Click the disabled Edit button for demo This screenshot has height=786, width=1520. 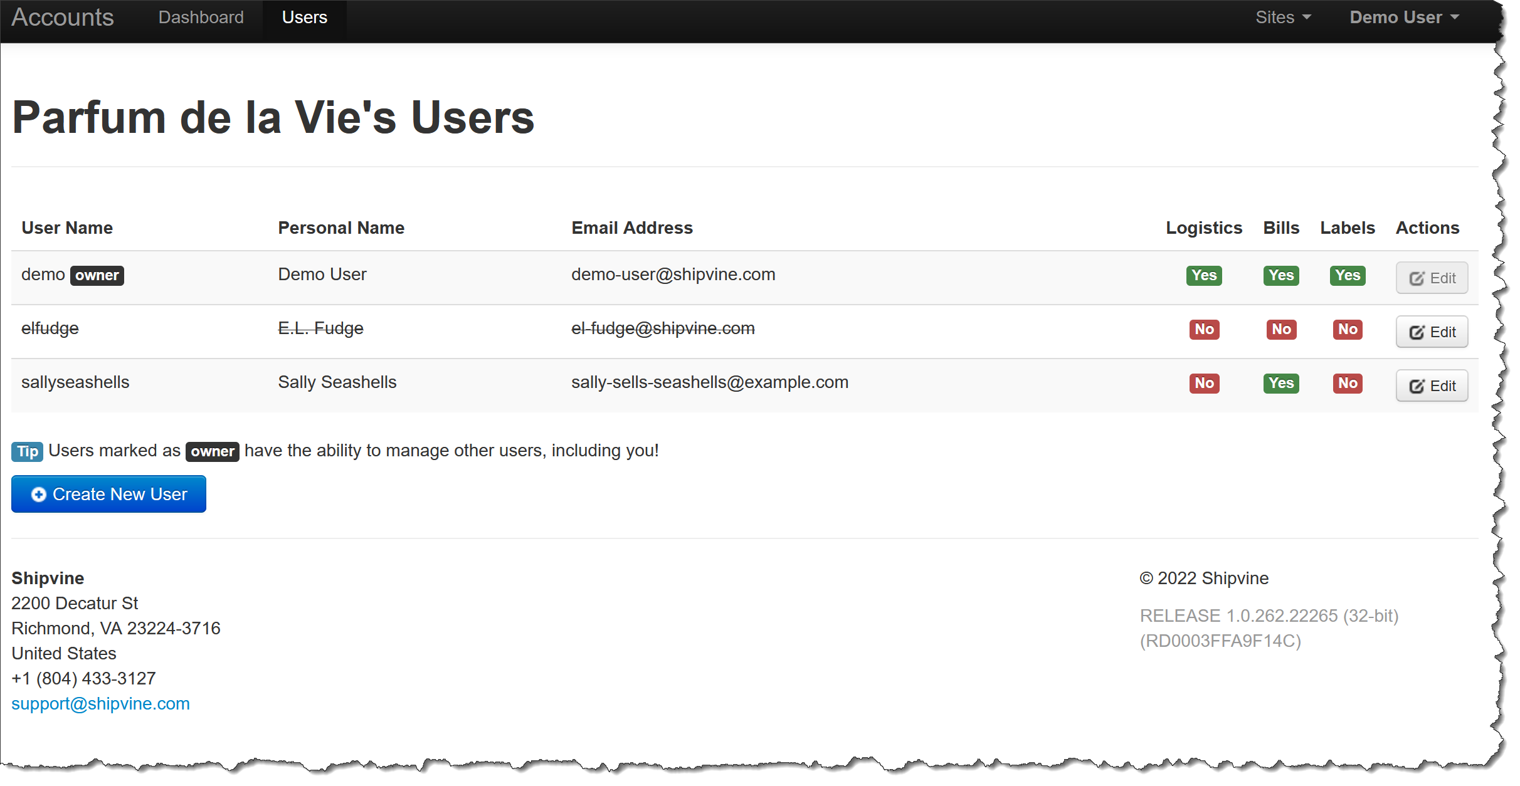click(1431, 278)
